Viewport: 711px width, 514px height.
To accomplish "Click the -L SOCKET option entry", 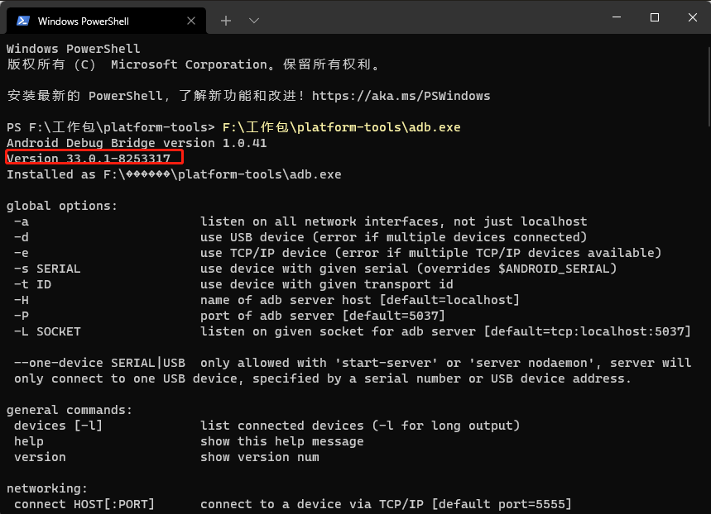I will [x=47, y=331].
